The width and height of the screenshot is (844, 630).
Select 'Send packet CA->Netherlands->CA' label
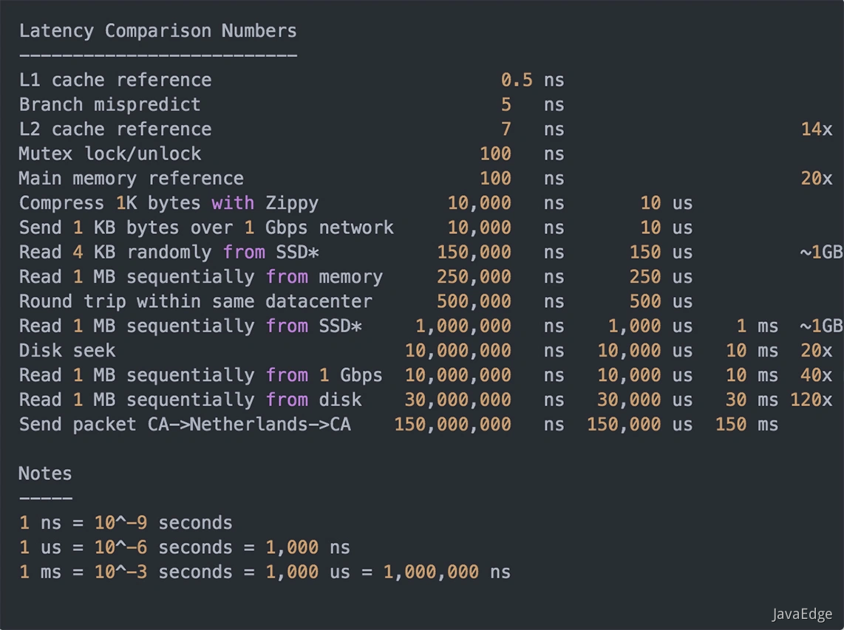pyautogui.click(x=185, y=425)
